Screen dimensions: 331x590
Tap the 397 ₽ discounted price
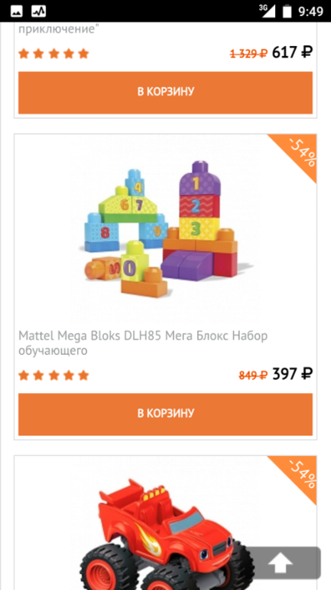(292, 374)
